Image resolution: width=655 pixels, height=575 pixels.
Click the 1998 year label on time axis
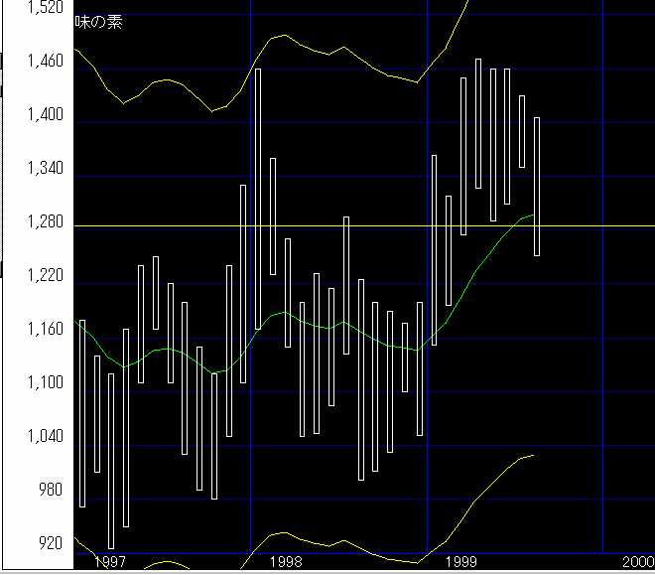[286, 562]
